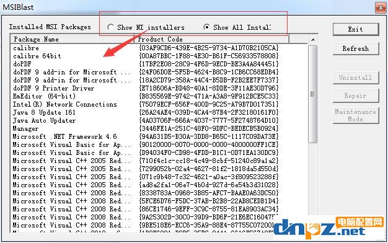Viewport: 388px width, 243px height.
Task: Click the Repair button
Action: click(x=356, y=95)
